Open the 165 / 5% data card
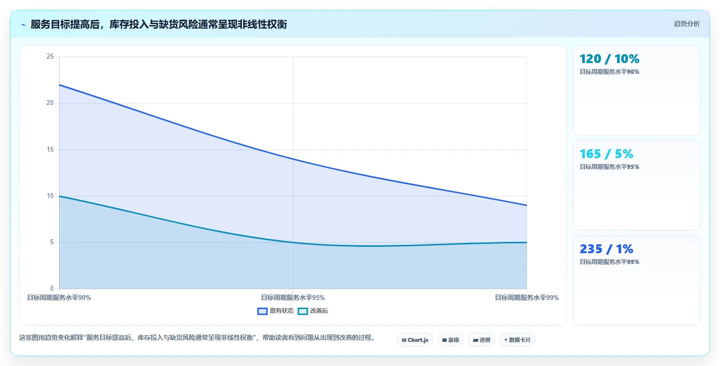Image resolution: width=720 pixels, height=366 pixels. 636,185
